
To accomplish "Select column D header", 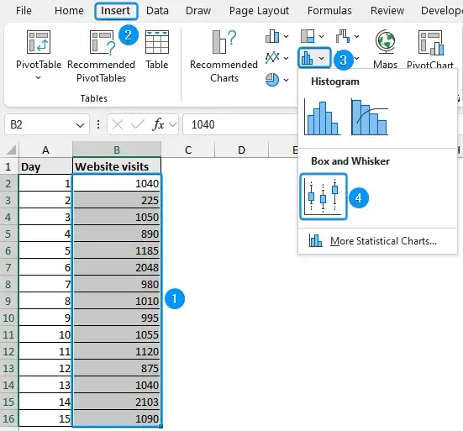I will tap(241, 150).
